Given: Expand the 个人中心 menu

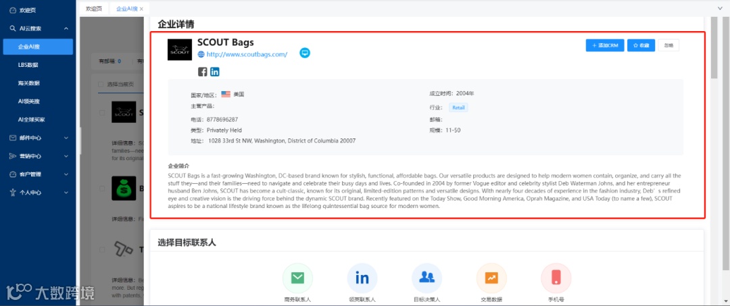Looking at the screenshot, I should (38, 192).
